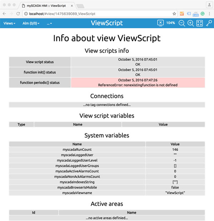Click the no tag connections defined row
Image resolution: width=214 pixels, height=221 pixels.
click(x=107, y=105)
